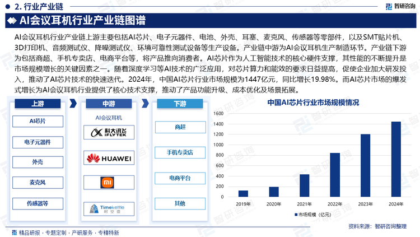The width and height of the screenshot is (420, 237).
Task: Click the 2021年 bar in chart
Action: [x=304, y=185]
